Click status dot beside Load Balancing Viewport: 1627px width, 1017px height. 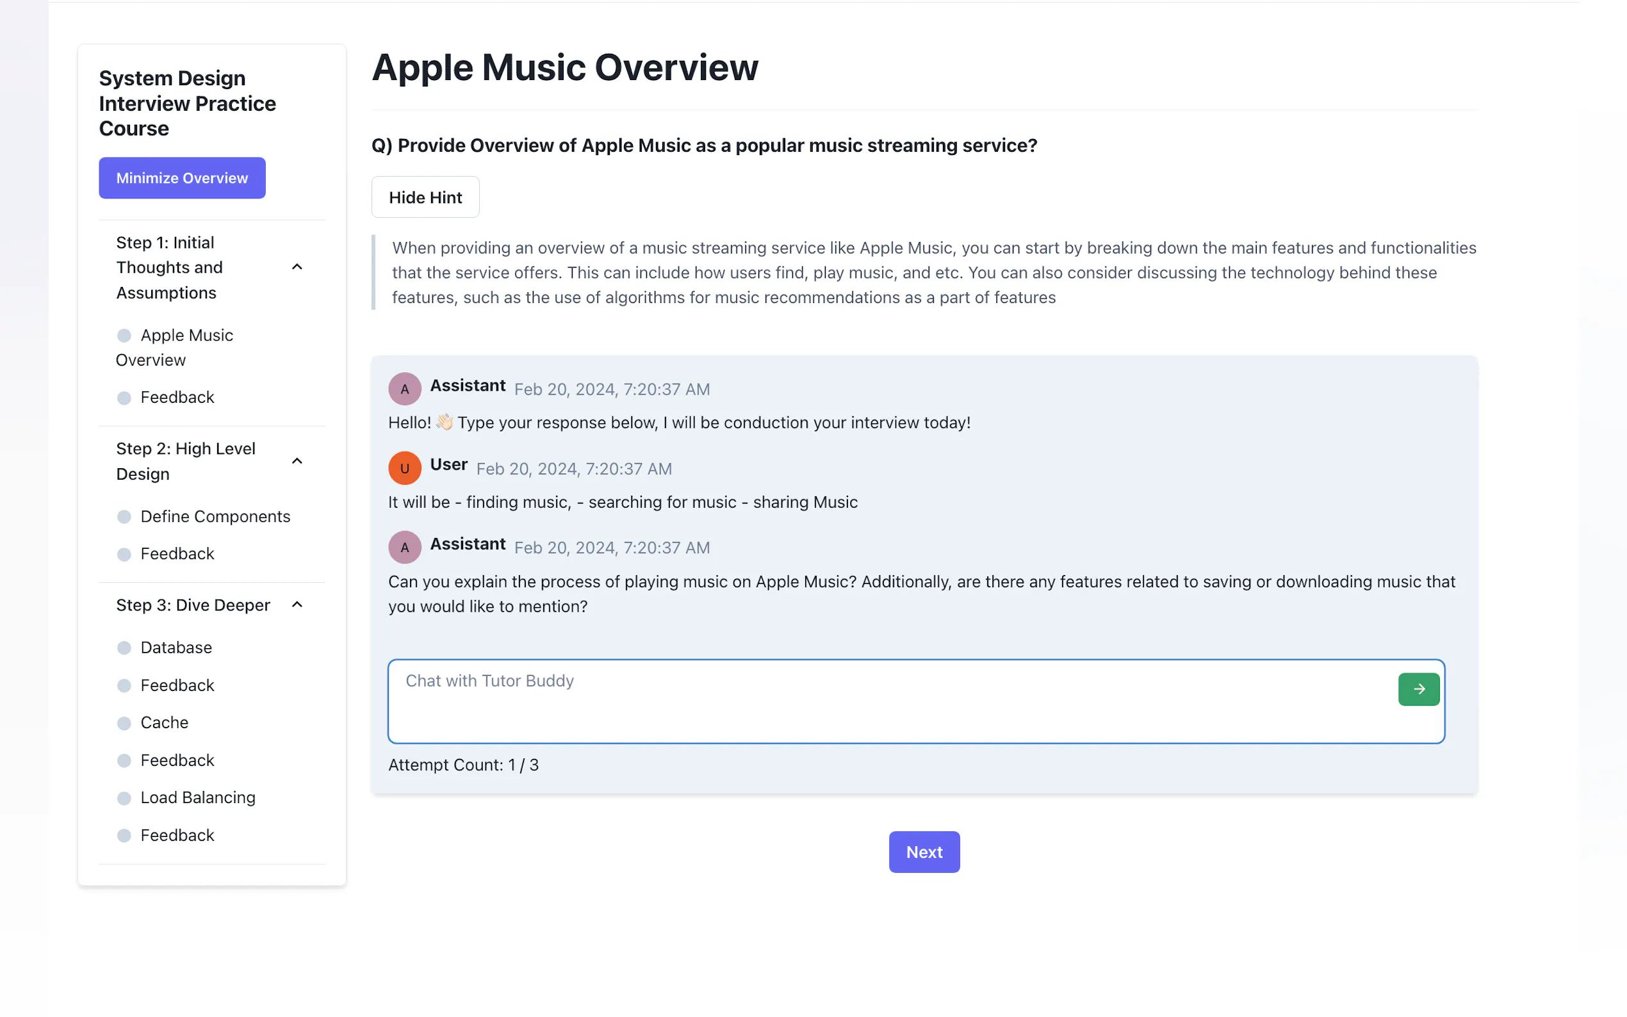coord(124,798)
